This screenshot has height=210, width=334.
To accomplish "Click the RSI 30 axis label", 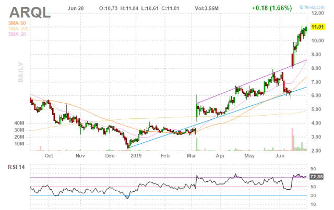I will point(313,195).
